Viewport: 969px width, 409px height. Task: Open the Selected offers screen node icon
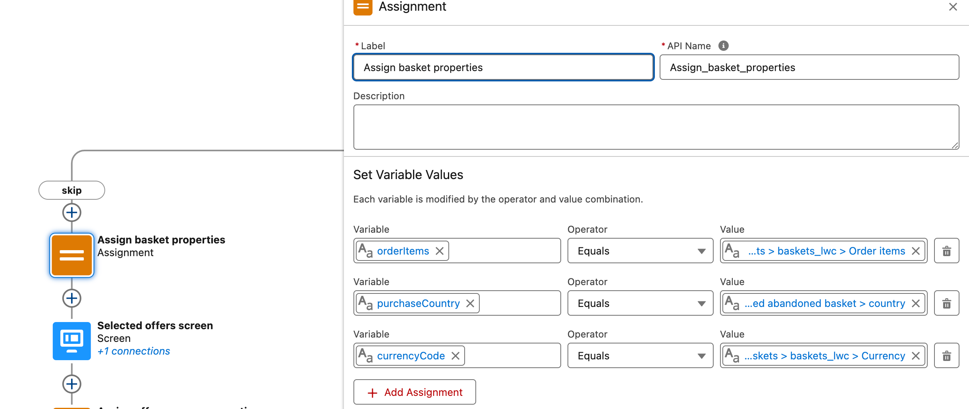click(x=71, y=341)
